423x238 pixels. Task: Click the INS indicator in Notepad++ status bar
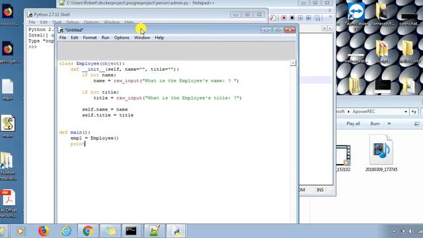click(320, 190)
